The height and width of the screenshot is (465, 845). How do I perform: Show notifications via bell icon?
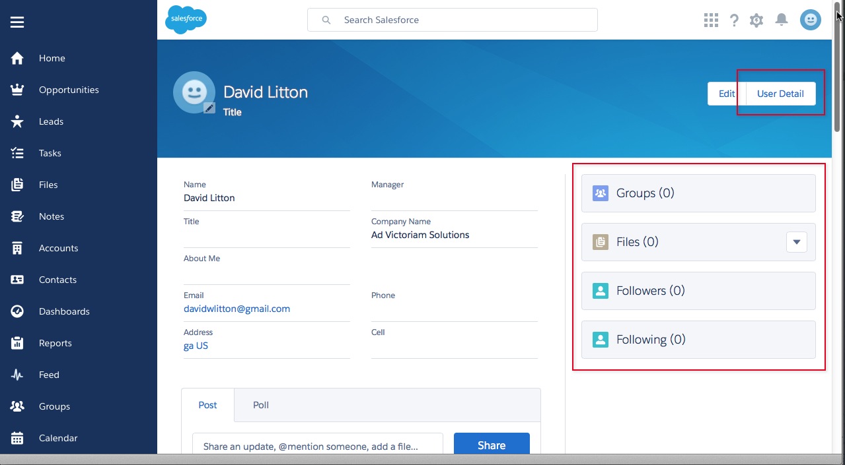coord(782,20)
